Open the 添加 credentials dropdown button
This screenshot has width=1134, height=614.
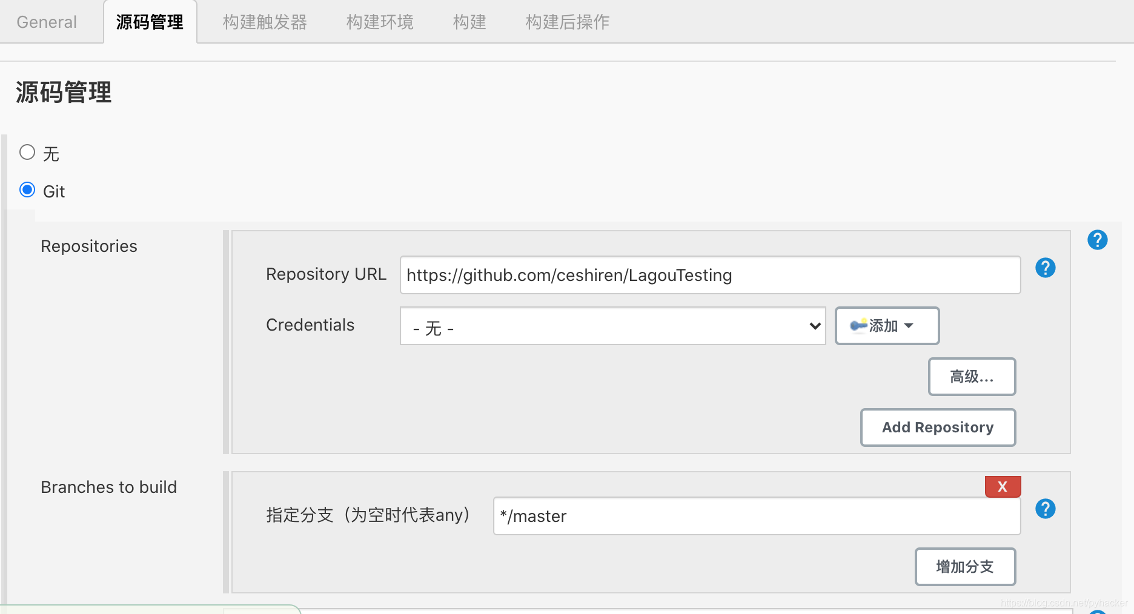[887, 326]
